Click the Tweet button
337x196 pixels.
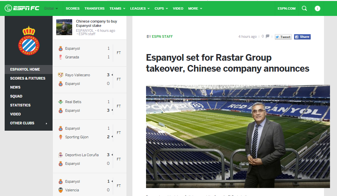point(283,37)
